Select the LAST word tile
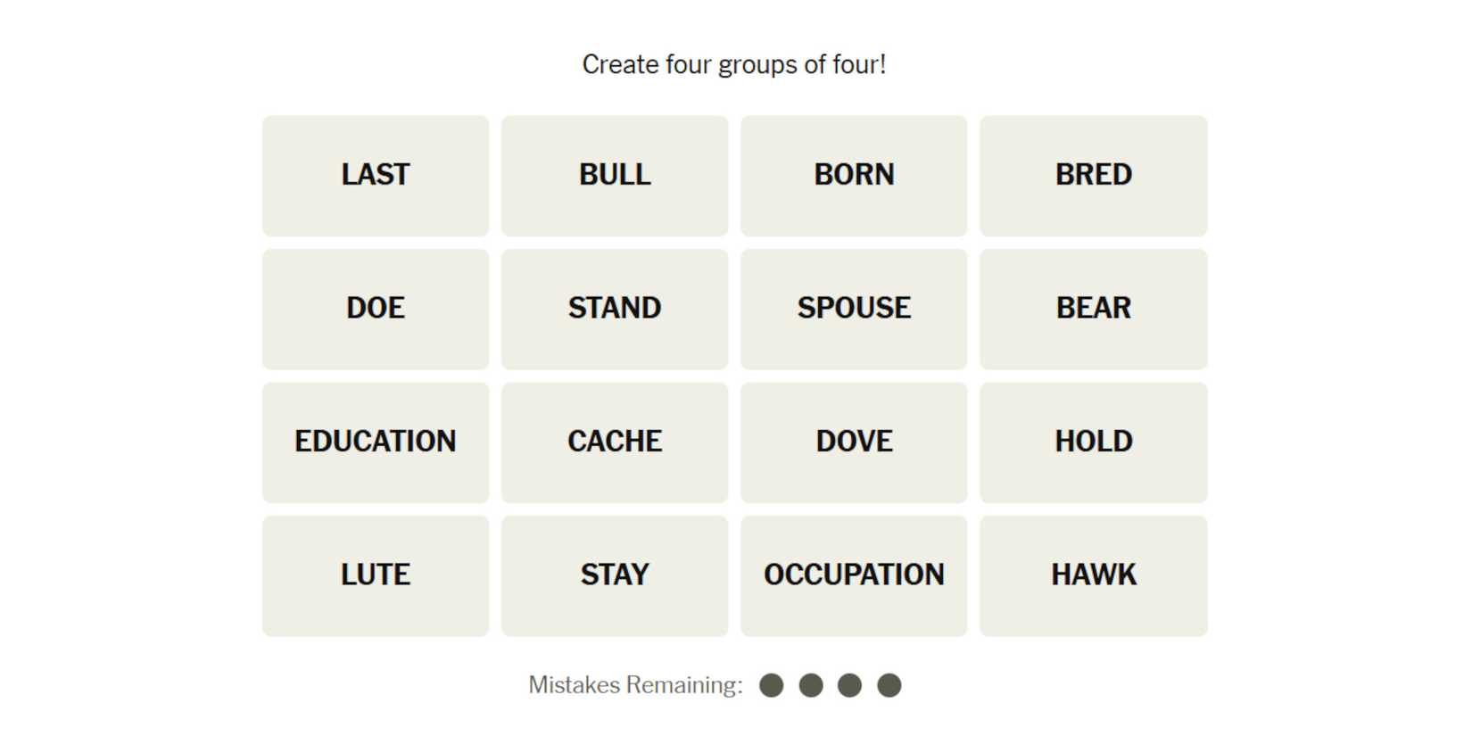Screen dimensions: 1472x736 [376, 176]
